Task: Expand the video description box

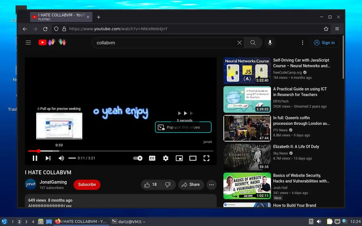Action: tap(121, 201)
